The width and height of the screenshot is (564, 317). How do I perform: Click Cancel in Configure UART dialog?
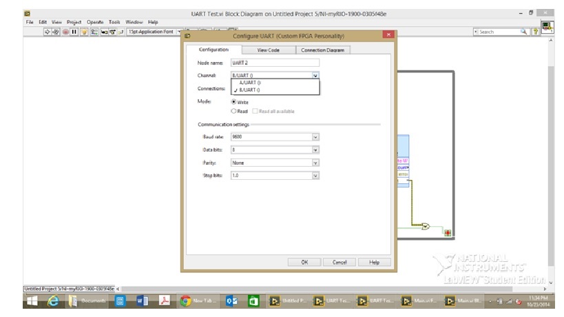click(340, 263)
